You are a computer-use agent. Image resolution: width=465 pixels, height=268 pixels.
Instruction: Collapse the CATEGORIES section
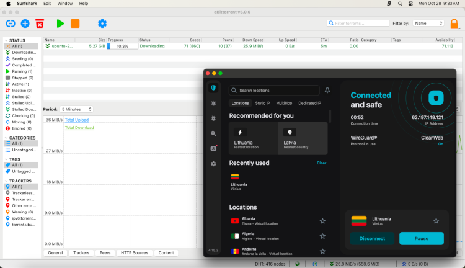[x=6, y=138]
